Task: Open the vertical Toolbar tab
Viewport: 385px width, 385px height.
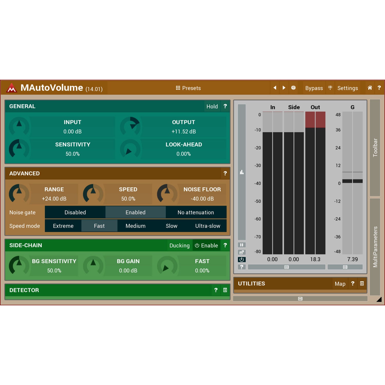Action: [x=375, y=148]
